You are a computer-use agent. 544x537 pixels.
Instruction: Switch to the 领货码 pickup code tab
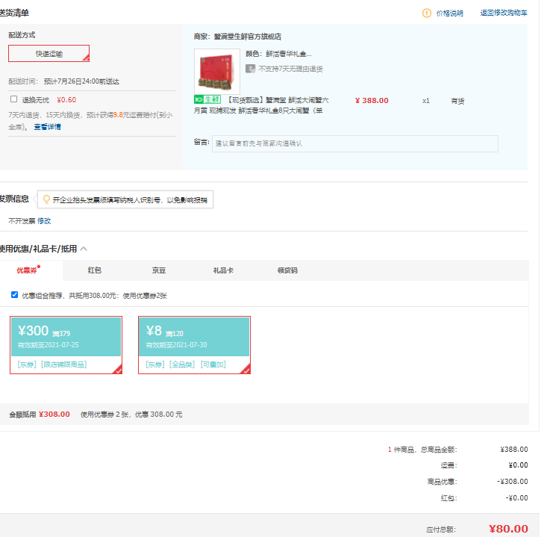pyautogui.click(x=287, y=270)
